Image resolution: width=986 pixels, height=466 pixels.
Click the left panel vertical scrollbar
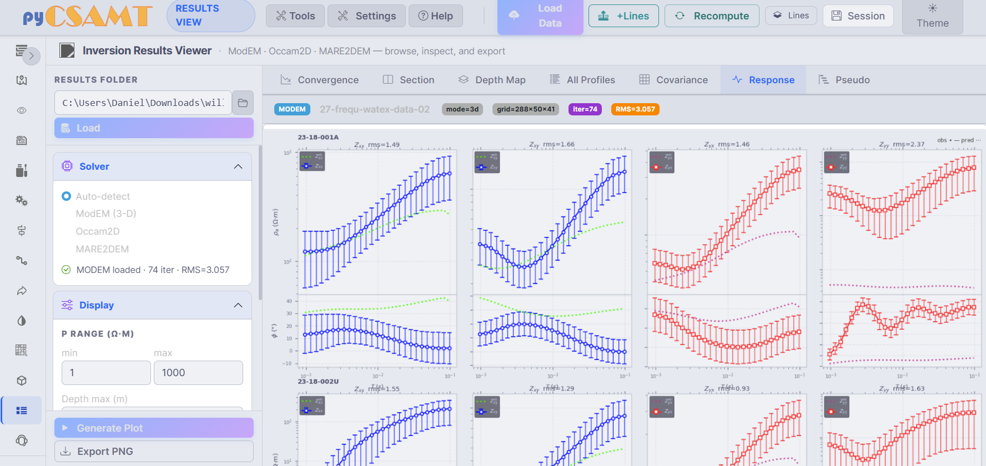click(260, 222)
